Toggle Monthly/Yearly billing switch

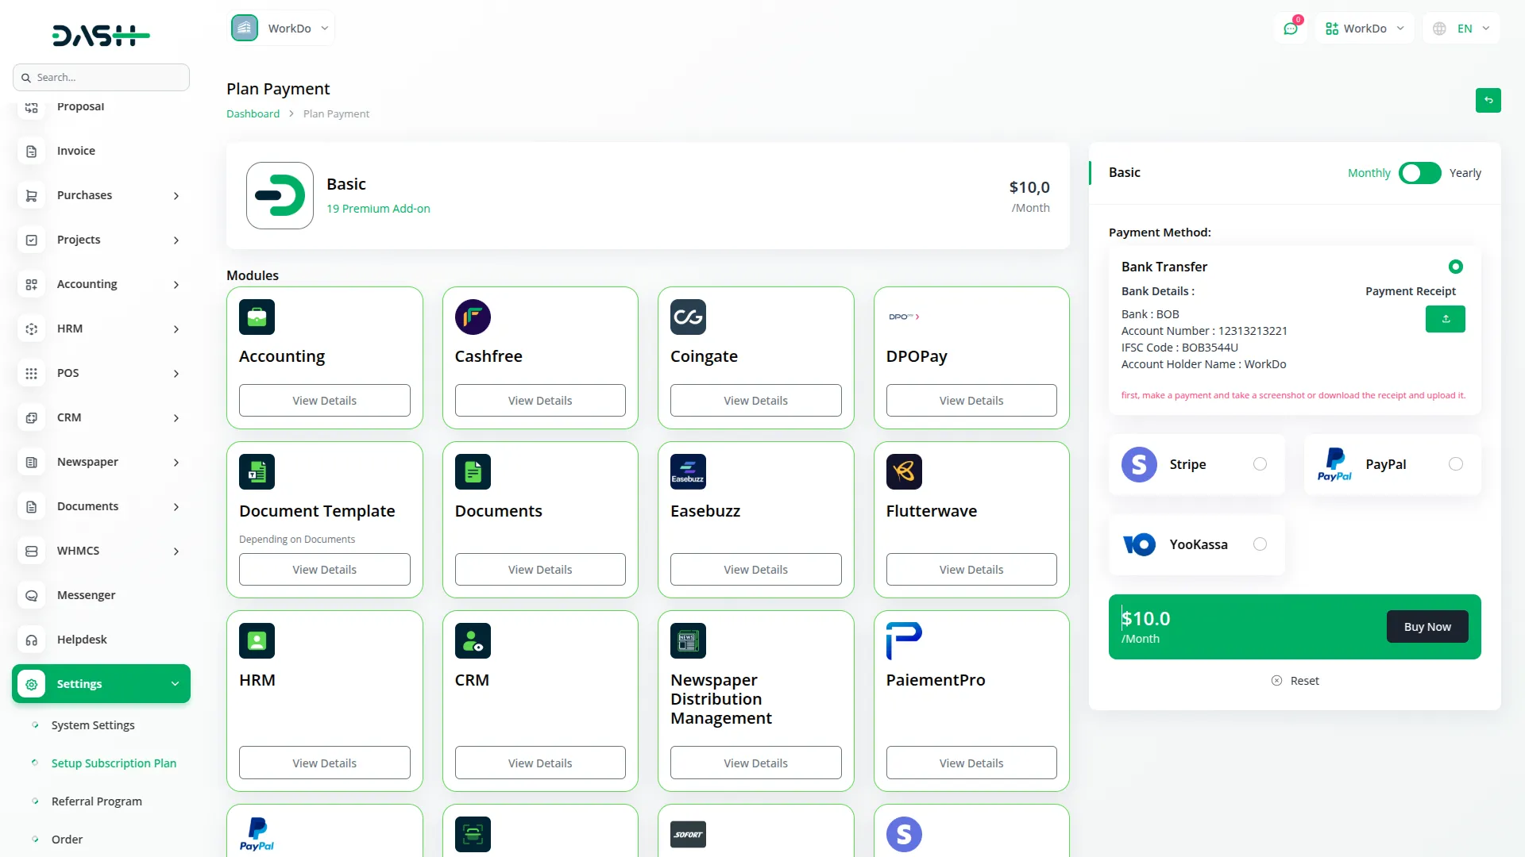tap(1419, 173)
